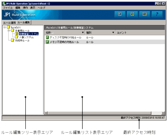This screenshot has height=136, width=167.
Task: Click the 本番用ルール folder icon
Action: 12,30
